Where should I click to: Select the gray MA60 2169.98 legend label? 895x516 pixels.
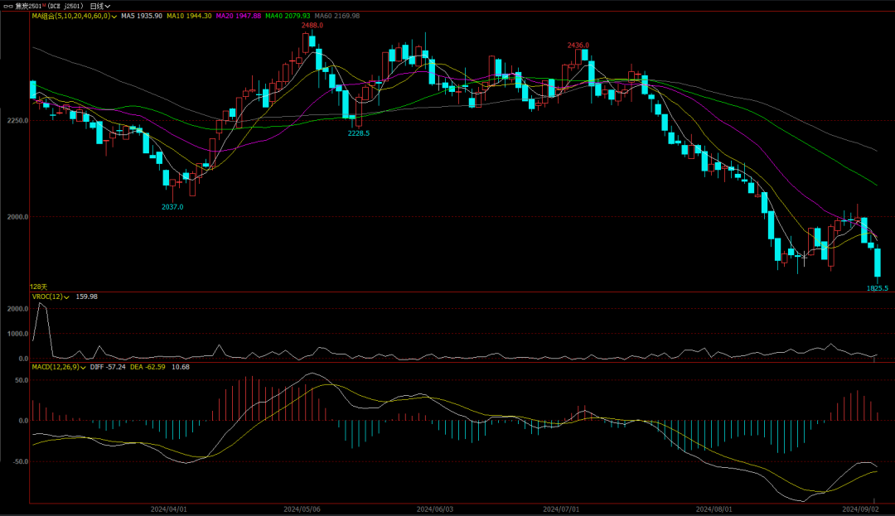point(336,16)
